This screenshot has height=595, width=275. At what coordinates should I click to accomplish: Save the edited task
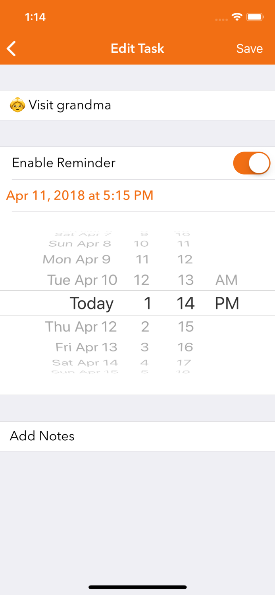click(x=249, y=48)
